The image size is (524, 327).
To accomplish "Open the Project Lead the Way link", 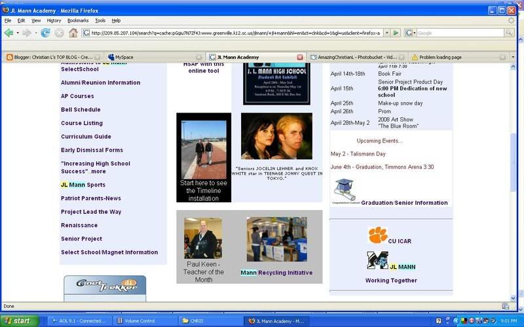I will click(91, 212).
